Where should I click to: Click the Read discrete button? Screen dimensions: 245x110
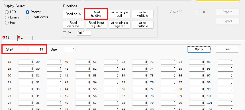pyautogui.click(x=73, y=24)
